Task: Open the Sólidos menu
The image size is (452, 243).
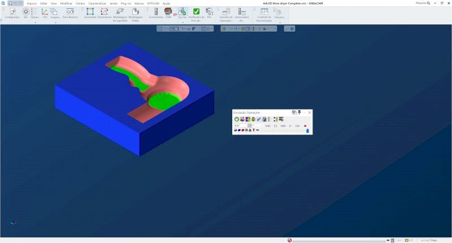Action: [x=81, y=3]
